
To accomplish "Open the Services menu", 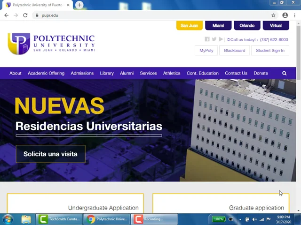I will click(x=148, y=73).
